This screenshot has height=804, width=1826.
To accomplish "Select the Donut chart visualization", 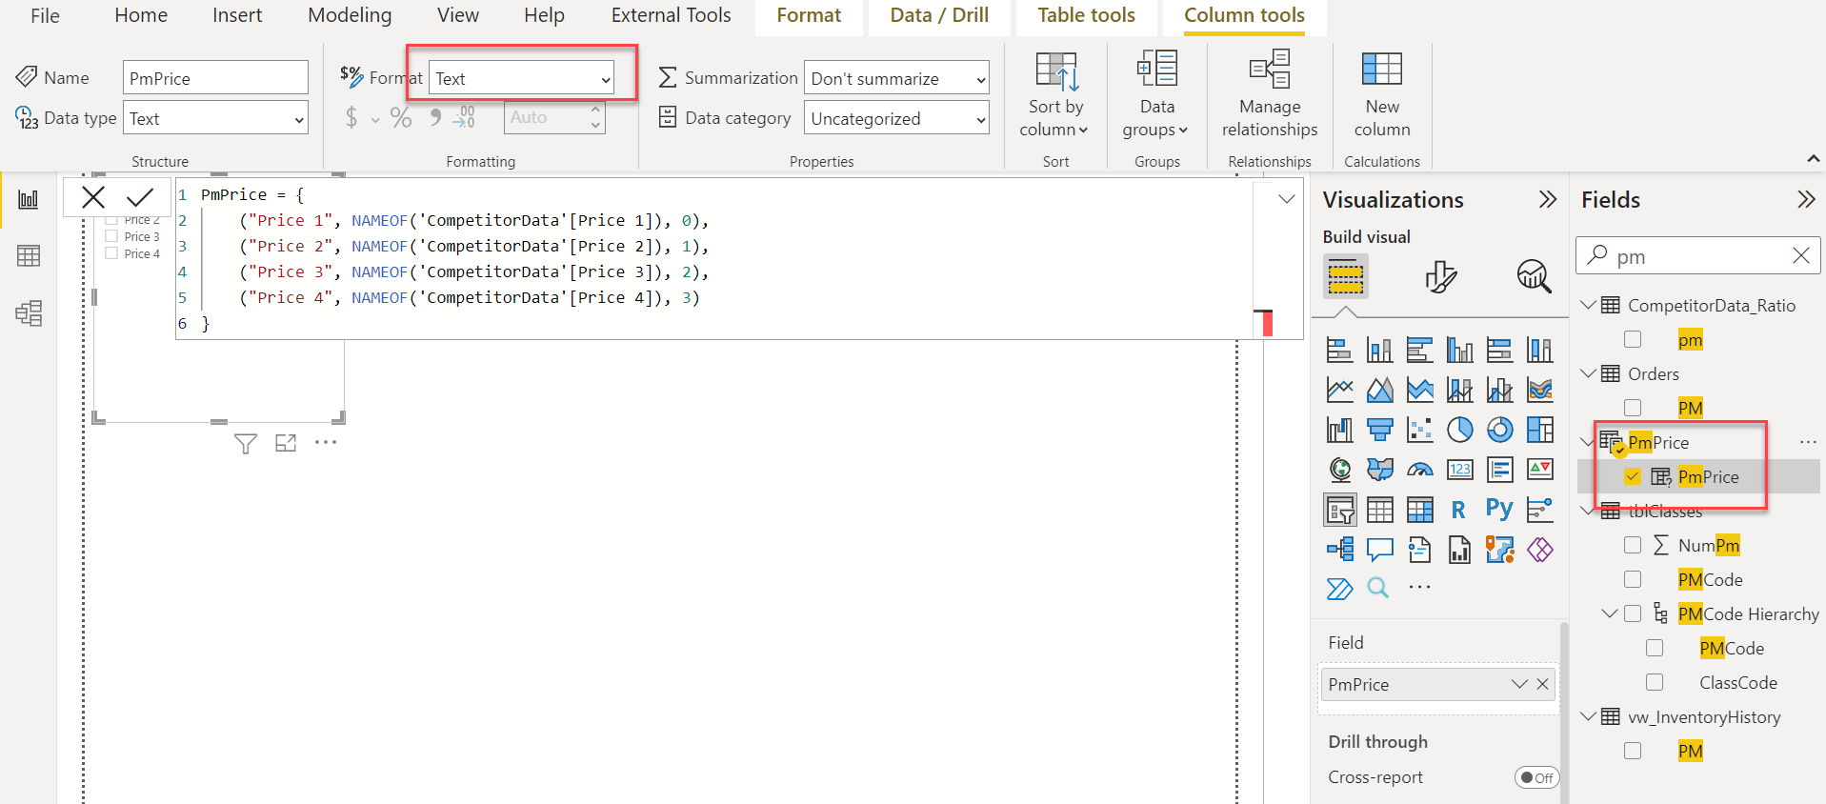I will tap(1499, 430).
